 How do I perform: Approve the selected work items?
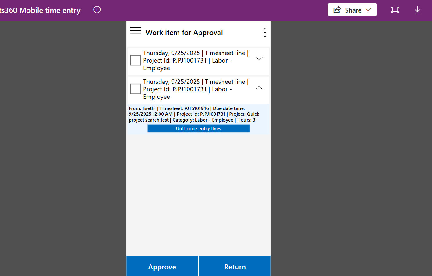pyautogui.click(x=162, y=267)
